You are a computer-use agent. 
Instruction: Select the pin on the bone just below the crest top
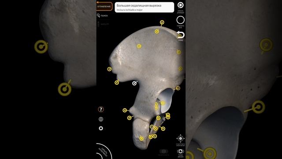[x=157, y=31]
